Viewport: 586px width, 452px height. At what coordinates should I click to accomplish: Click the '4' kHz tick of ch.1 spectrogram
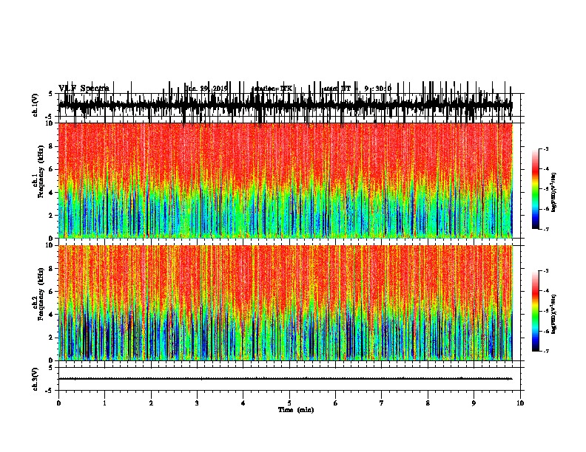click(51, 193)
